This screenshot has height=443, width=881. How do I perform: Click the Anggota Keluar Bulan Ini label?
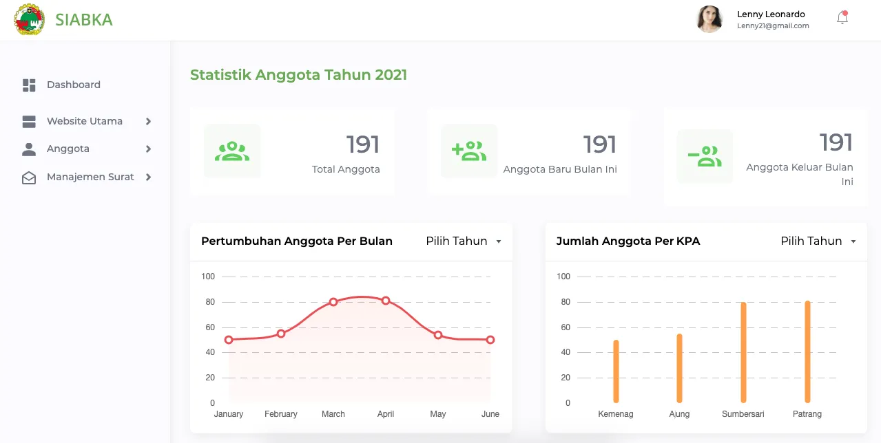pyautogui.click(x=800, y=175)
